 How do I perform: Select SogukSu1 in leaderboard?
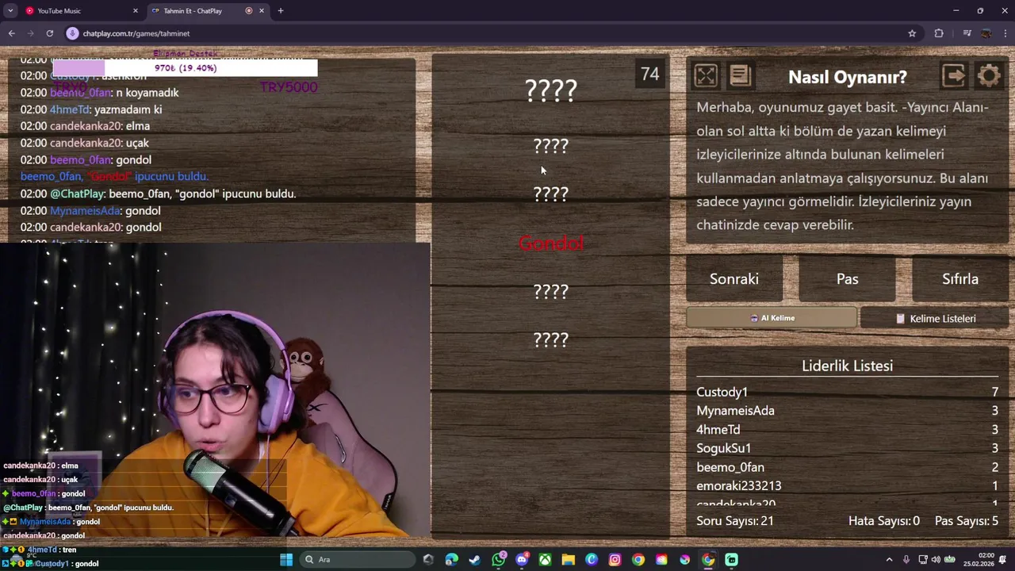[x=847, y=448]
